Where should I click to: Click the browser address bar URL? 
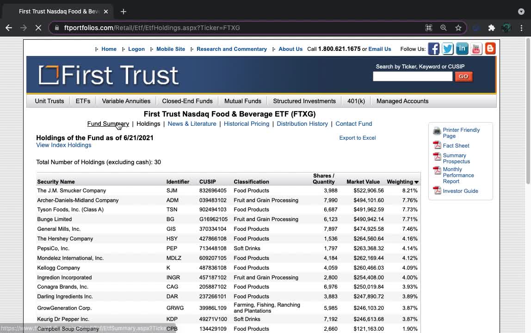[152, 28]
